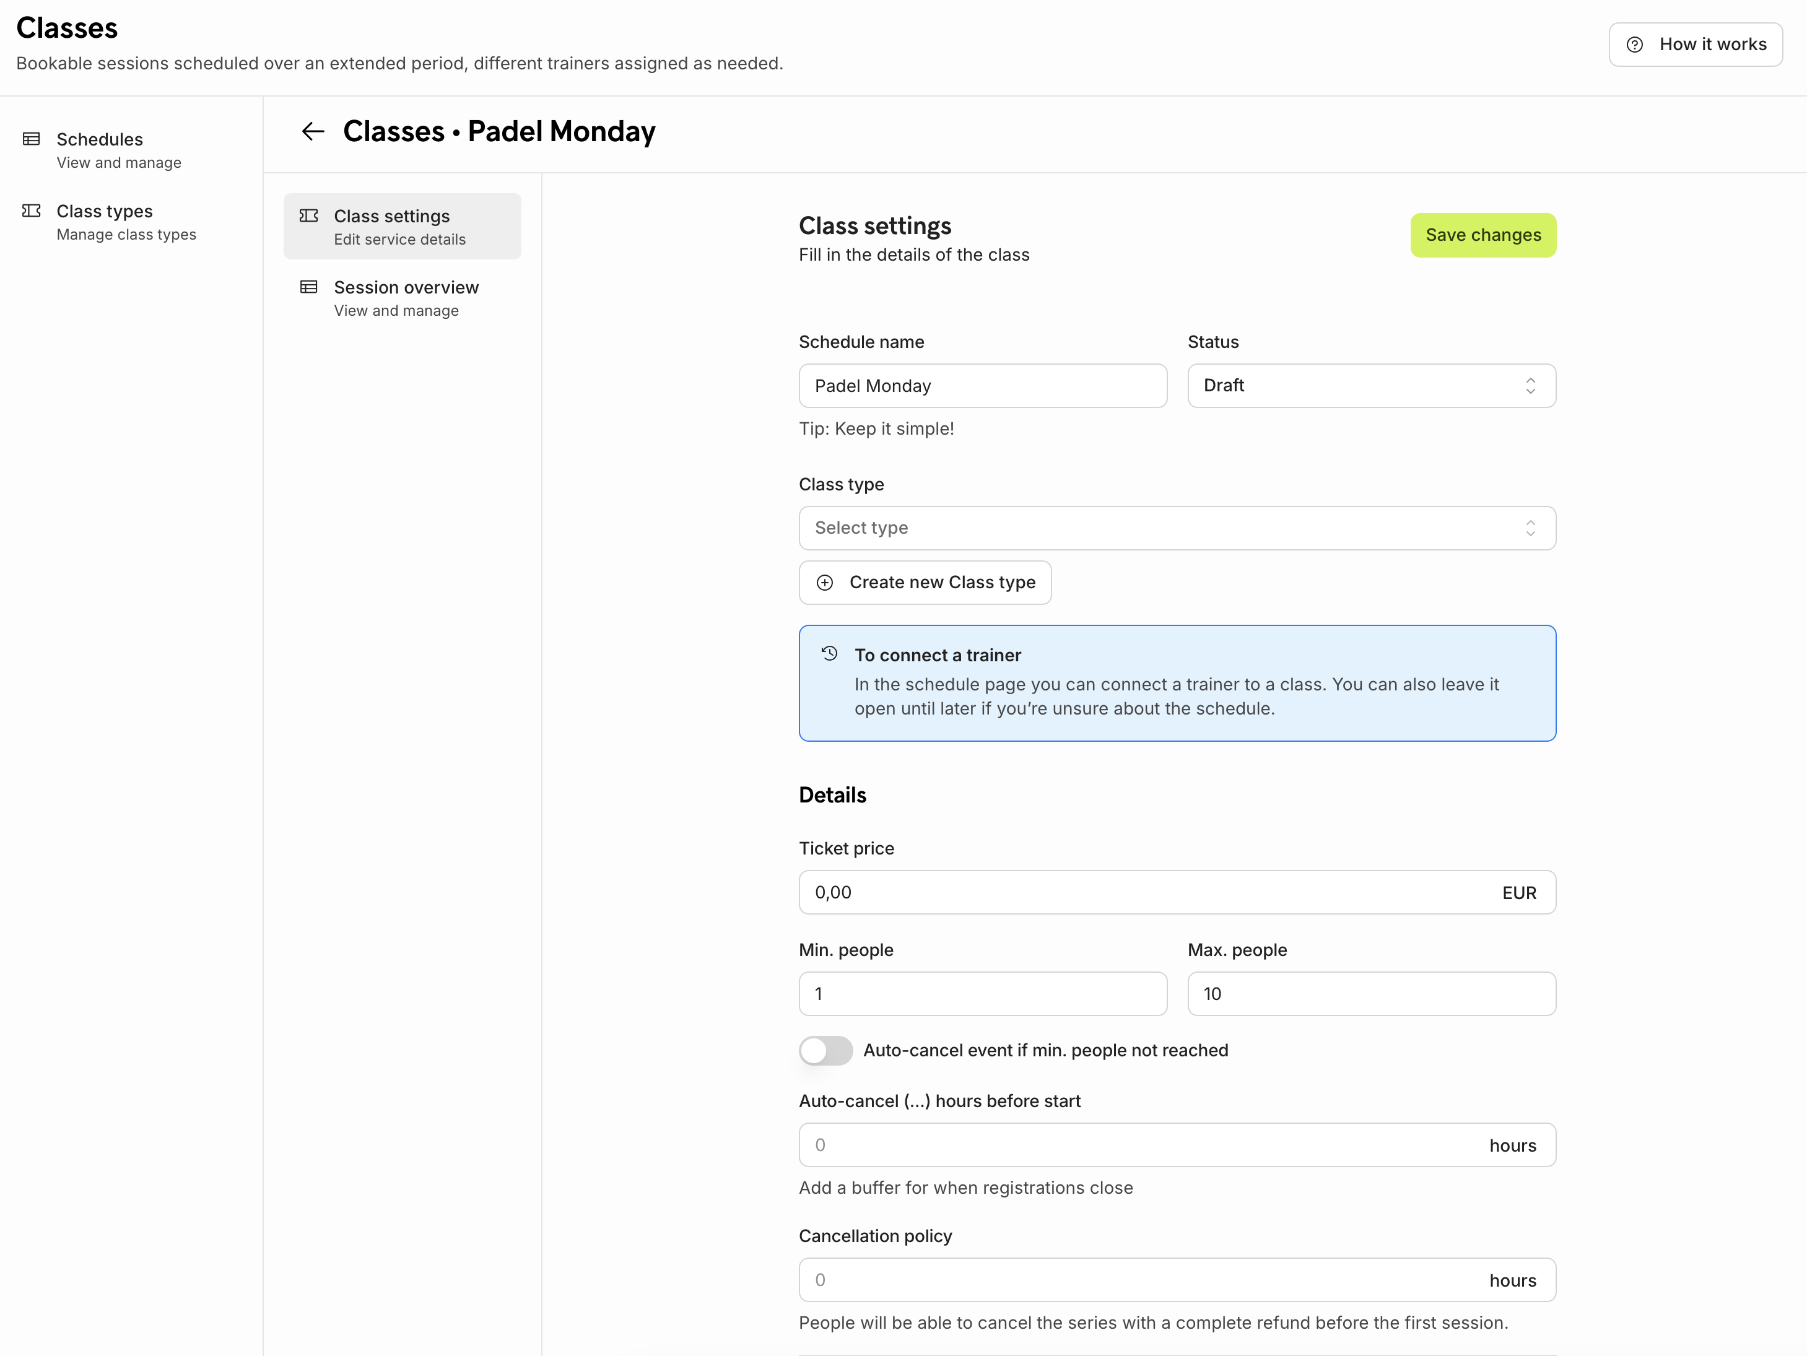Click the Status dropdown chevron arrows

pos(1530,386)
